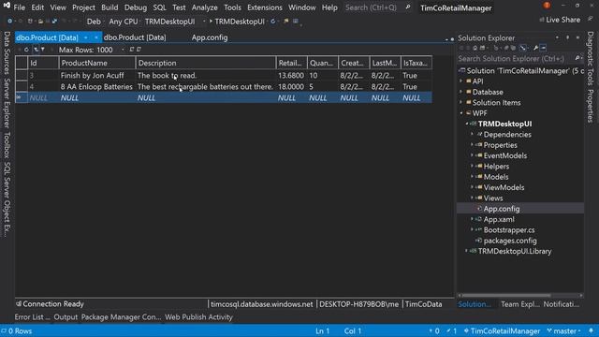599x337 pixels.
Task: Click the restart/refresh icon after TRMDesktopUI
Action: (x=272, y=21)
